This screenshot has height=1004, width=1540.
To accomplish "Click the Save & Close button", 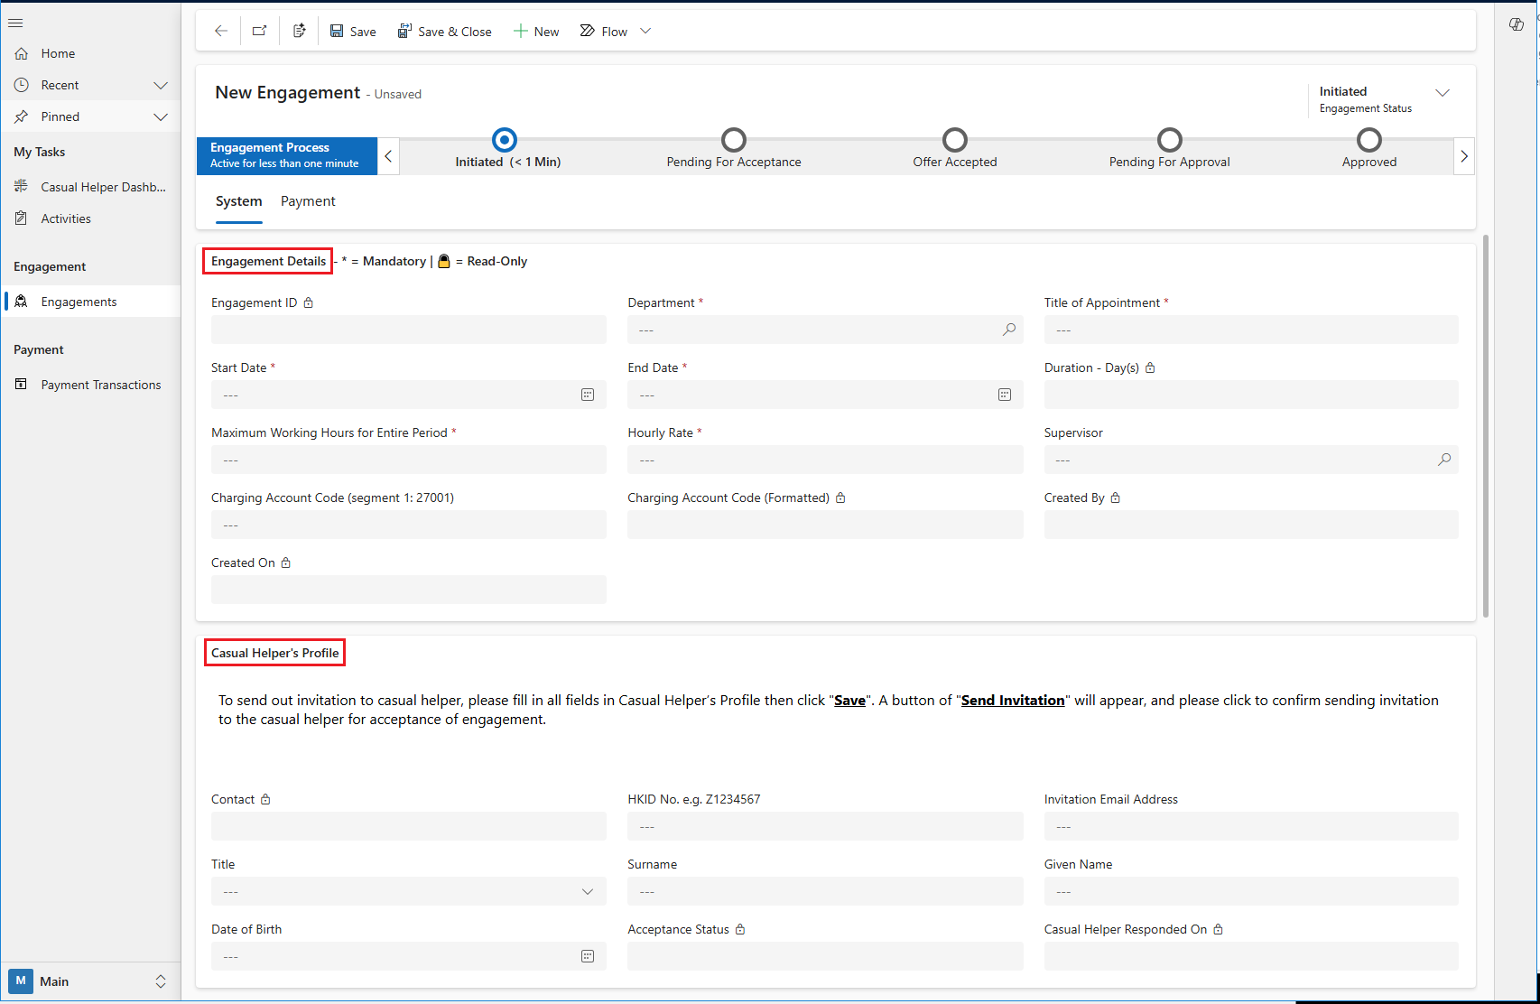I will pyautogui.click(x=445, y=31).
